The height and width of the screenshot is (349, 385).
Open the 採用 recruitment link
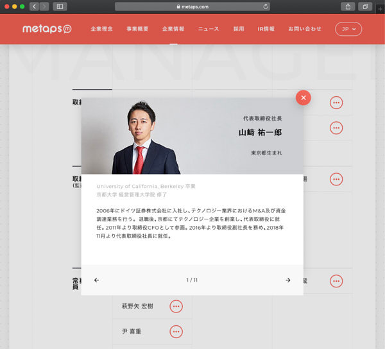pos(239,29)
